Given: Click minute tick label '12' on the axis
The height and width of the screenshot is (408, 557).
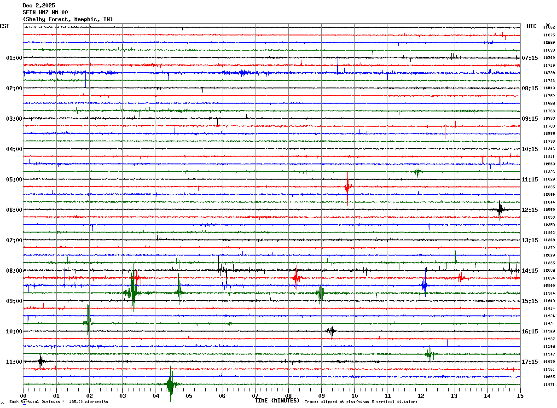Looking at the screenshot, I should pos(421,396).
